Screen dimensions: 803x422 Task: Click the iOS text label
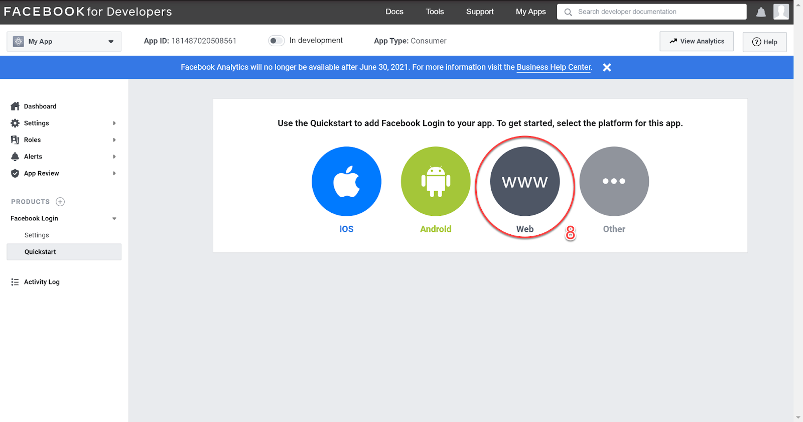tap(346, 229)
